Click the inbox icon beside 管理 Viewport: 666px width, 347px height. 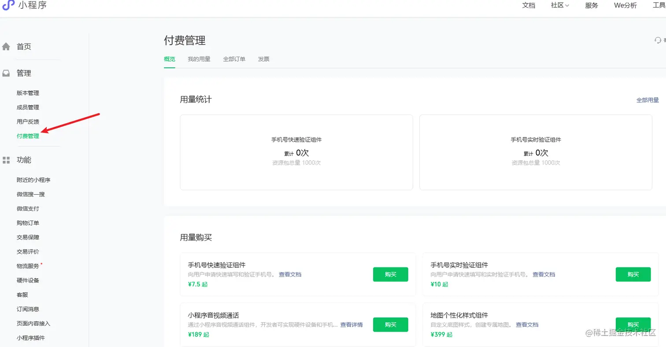pyautogui.click(x=6, y=74)
